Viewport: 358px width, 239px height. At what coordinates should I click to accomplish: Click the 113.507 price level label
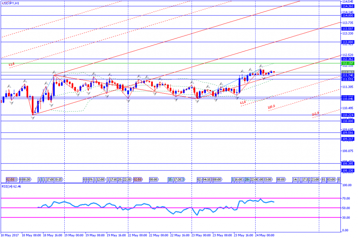[x=348, y=29]
